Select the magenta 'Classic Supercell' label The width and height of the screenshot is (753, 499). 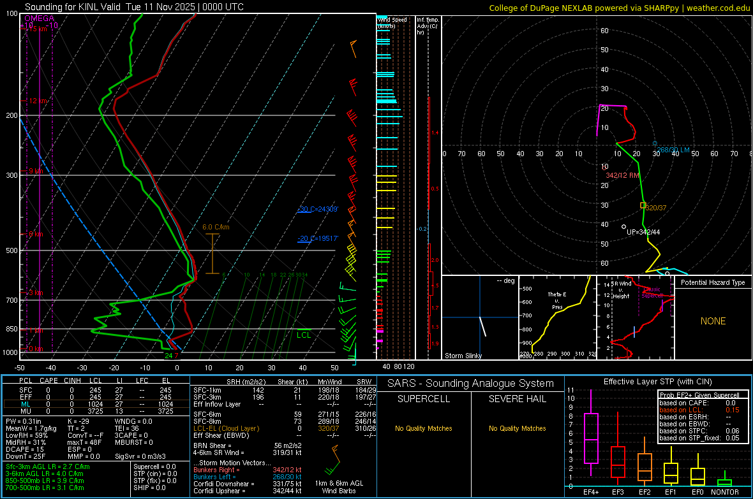pyautogui.click(x=652, y=293)
